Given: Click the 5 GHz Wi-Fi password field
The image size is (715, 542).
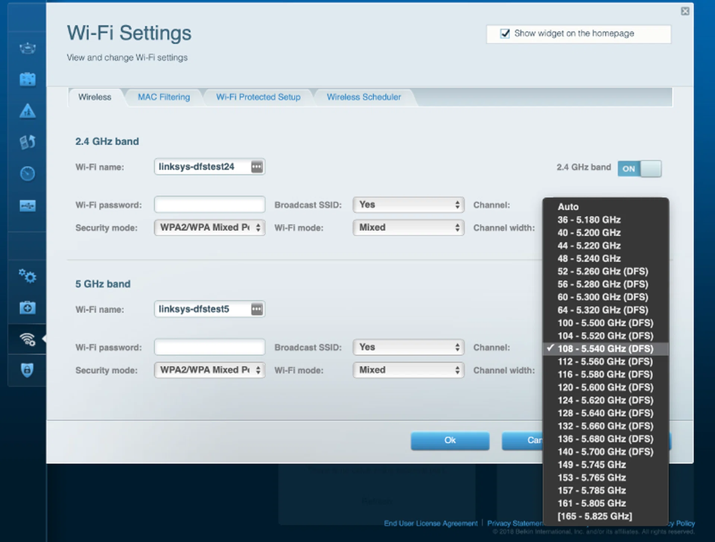Looking at the screenshot, I should [x=209, y=347].
